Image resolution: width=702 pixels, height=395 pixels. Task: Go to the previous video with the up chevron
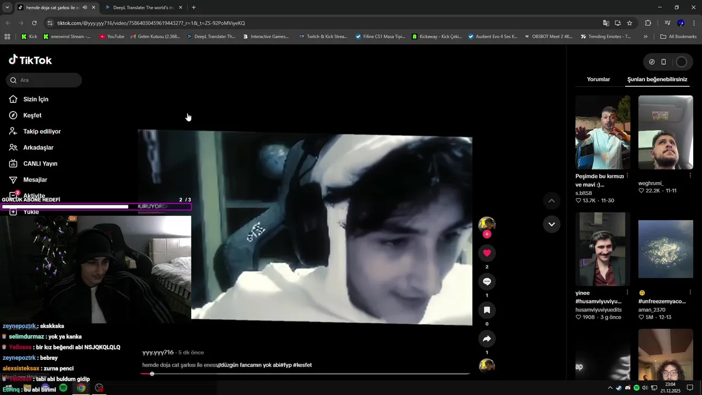[551, 201]
